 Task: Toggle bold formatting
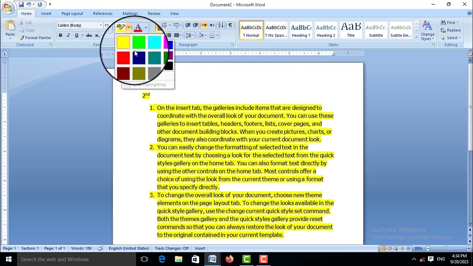(60, 35)
